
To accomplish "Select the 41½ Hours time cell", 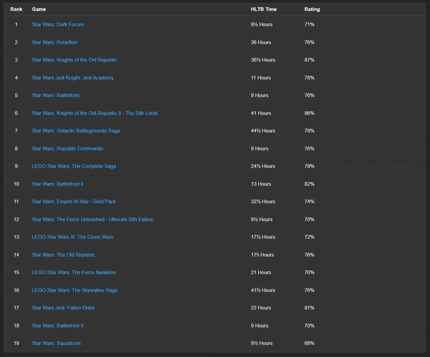I will (x=263, y=290).
